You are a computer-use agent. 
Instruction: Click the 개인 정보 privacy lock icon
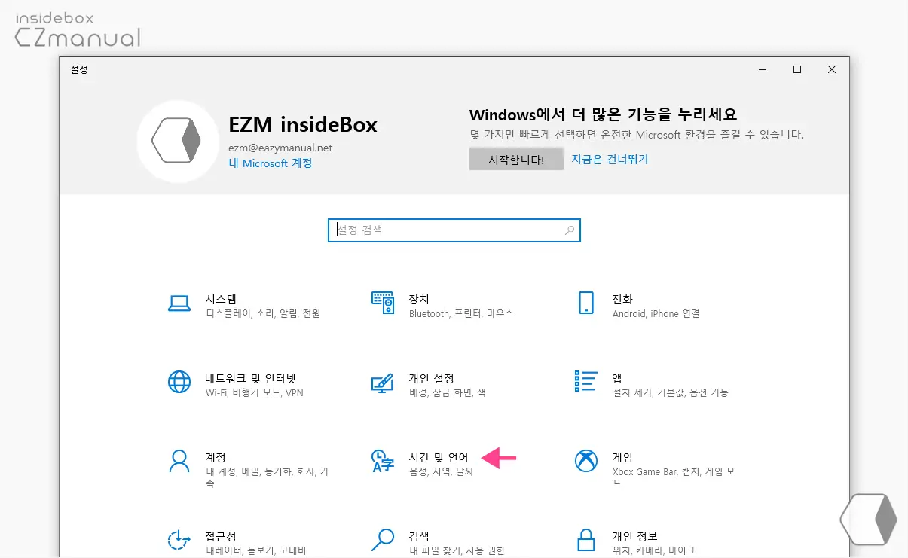click(585, 540)
